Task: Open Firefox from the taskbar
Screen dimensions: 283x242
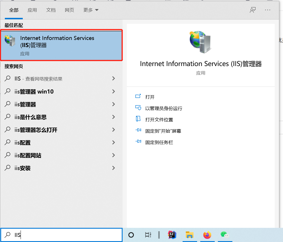Action: click(x=207, y=235)
